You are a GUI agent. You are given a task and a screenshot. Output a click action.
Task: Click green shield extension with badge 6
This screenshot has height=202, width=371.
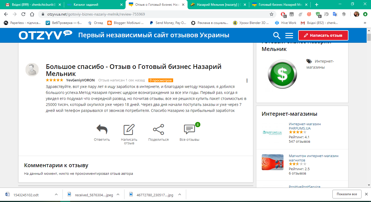tap(318, 14)
